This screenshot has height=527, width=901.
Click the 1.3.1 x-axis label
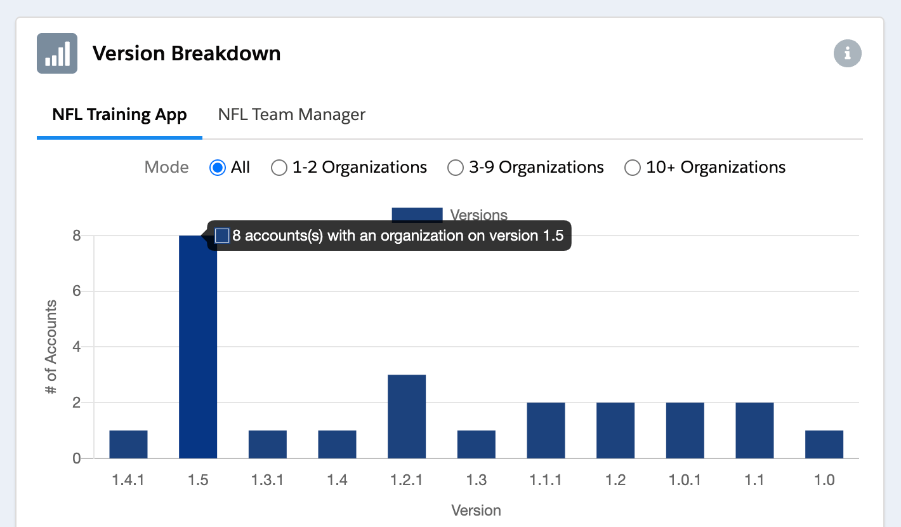[x=268, y=480]
